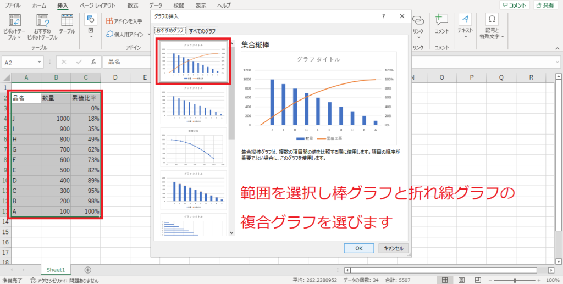Select the Sheet1 worksheet tab
Viewport: 563px width, 284px height.
click(x=56, y=270)
